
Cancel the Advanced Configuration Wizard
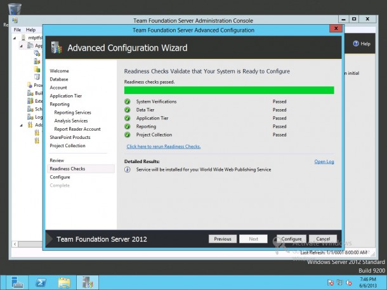[x=323, y=239]
